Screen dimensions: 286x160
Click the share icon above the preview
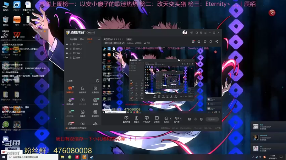point(217,41)
